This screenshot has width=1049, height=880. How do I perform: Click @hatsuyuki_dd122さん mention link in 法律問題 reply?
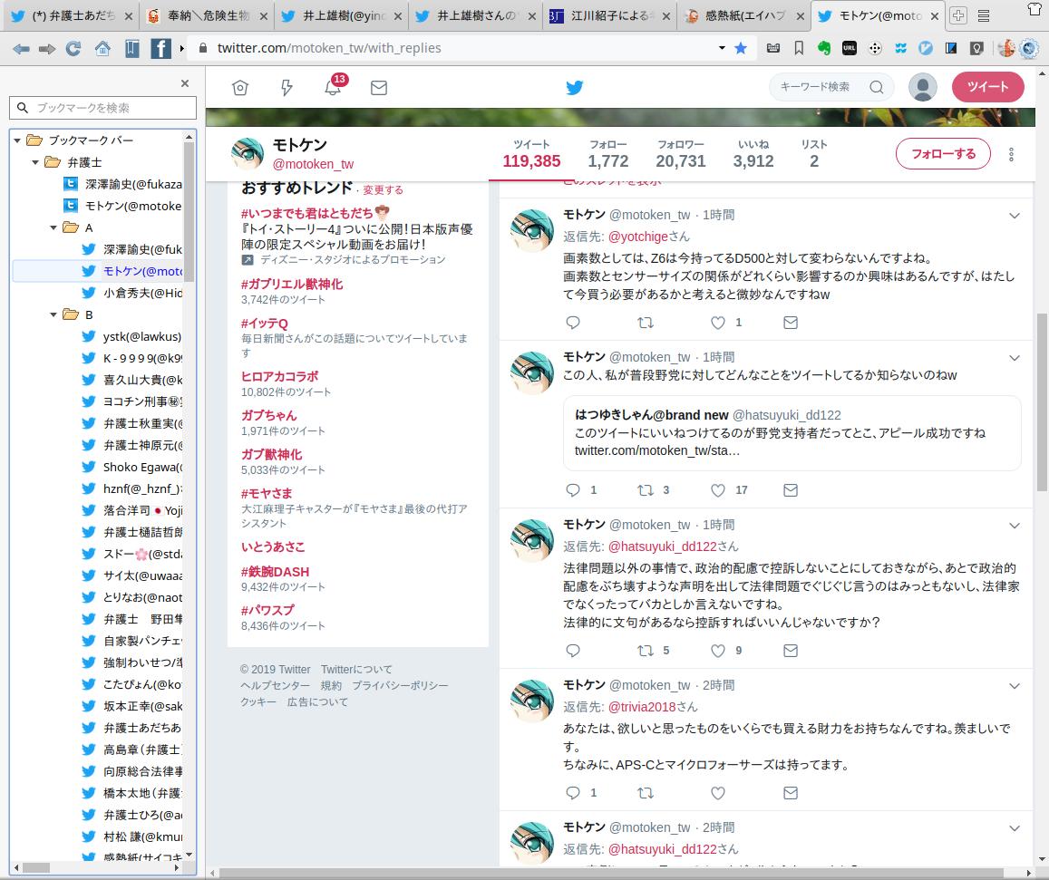(x=673, y=546)
